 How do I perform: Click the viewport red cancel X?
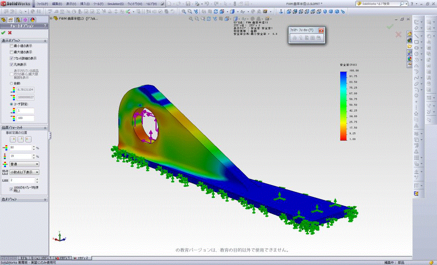coord(398,34)
